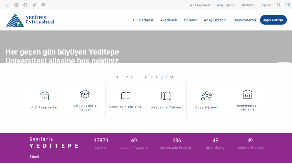The height and width of the screenshot is (164, 292).
Task: Click the UOLP-Çift Diploma book icon
Action: point(126,96)
